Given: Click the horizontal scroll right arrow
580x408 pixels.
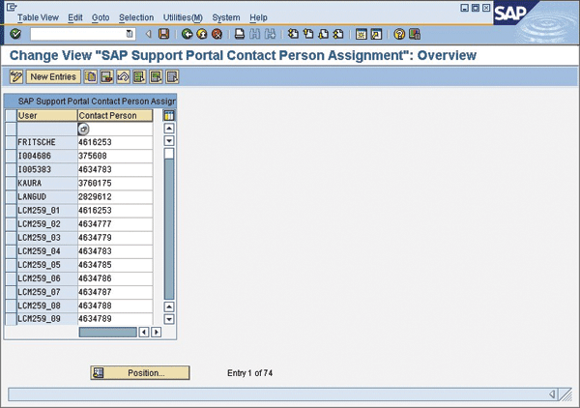Looking at the screenshot, I should [157, 333].
